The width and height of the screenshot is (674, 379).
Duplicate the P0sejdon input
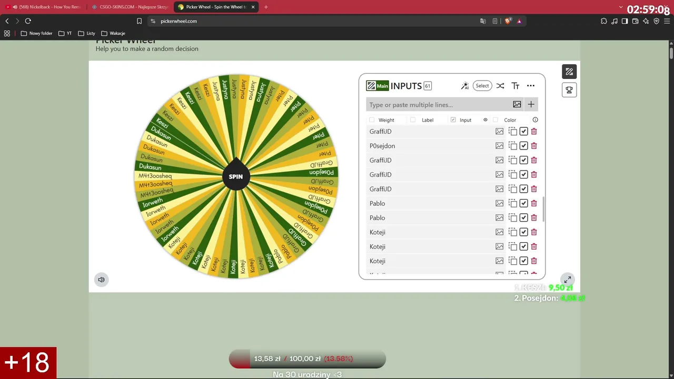point(513,146)
